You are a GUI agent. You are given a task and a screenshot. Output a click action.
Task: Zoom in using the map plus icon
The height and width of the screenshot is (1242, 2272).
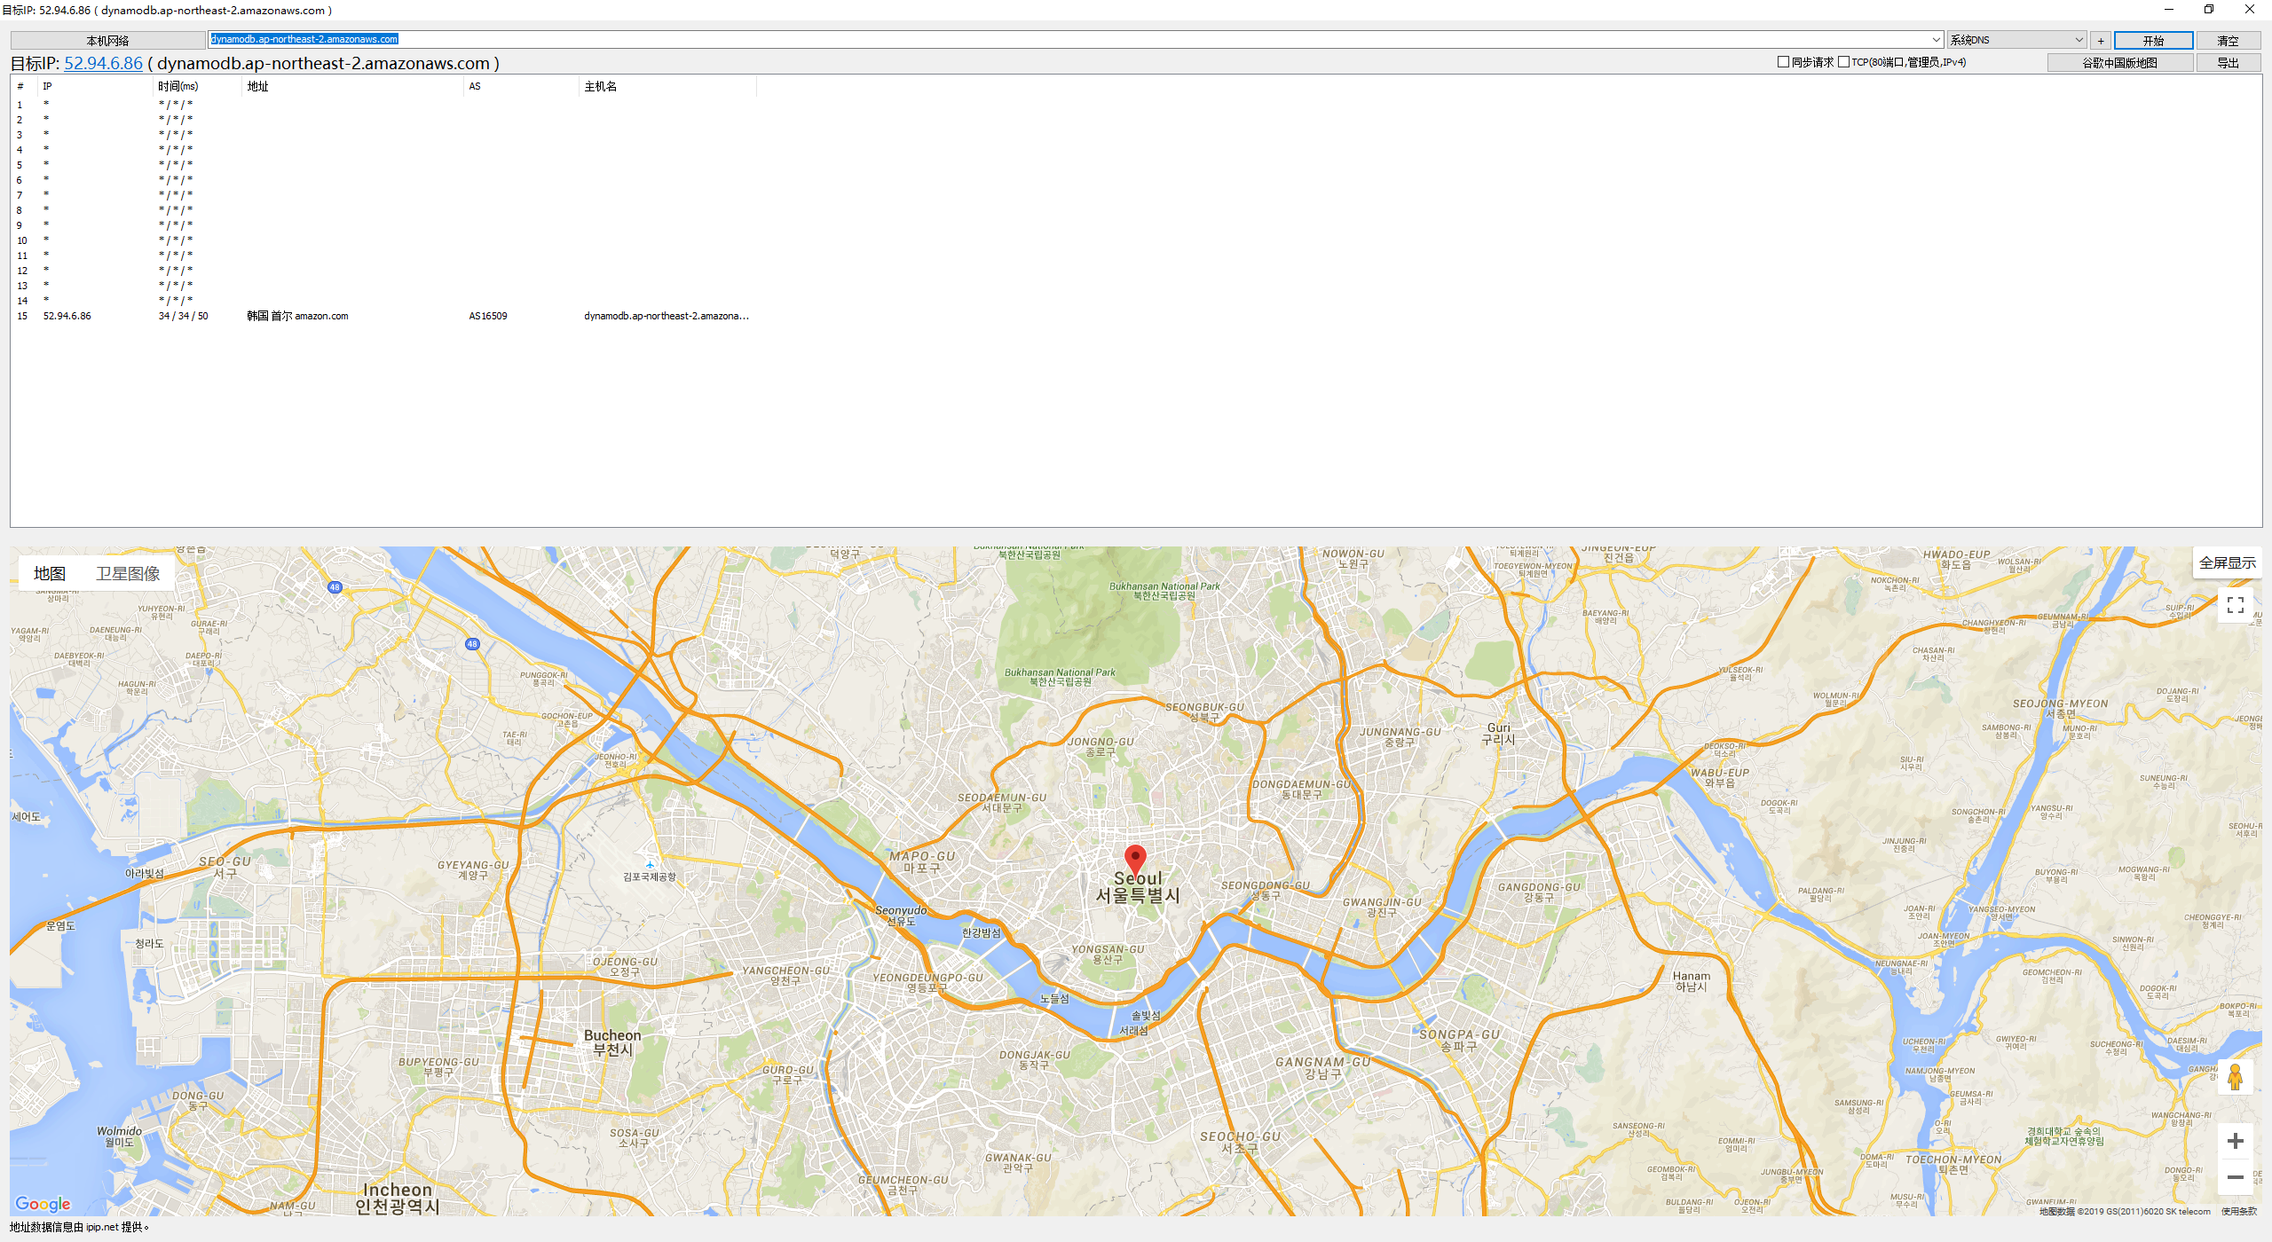(x=2236, y=1141)
